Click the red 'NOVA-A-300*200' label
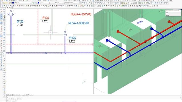This screenshot has width=182, height=102. [x=81, y=14]
